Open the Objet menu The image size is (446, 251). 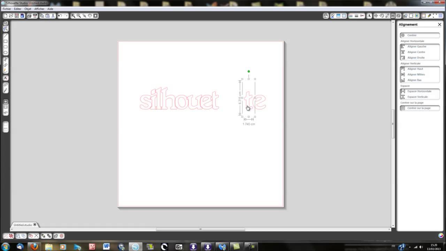pyautogui.click(x=28, y=9)
